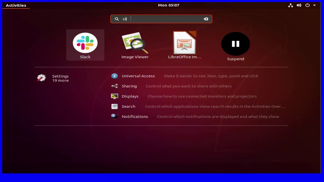Viewport: 324px width, 182px height.
Task: Click the Search settings magnifier icon
Action: pos(114,106)
